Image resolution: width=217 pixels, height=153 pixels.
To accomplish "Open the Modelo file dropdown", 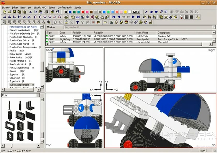I will (214, 27).
